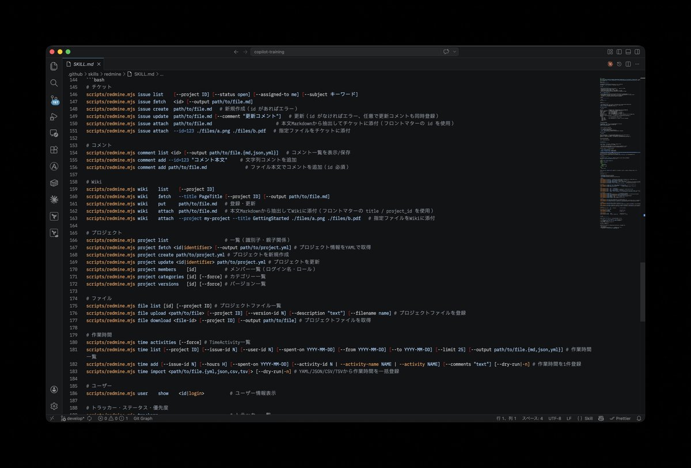The width and height of the screenshot is (691, 468).
Task: Open Git Graph from status bar
Action: click(x=143, y=418)
